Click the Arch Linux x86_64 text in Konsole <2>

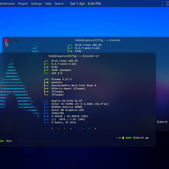coord(65,61)
